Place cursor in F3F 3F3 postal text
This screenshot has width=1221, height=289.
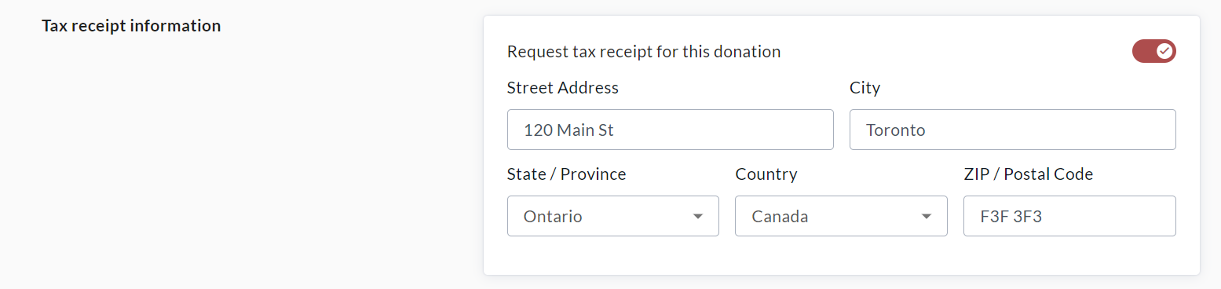point(1011,217)
